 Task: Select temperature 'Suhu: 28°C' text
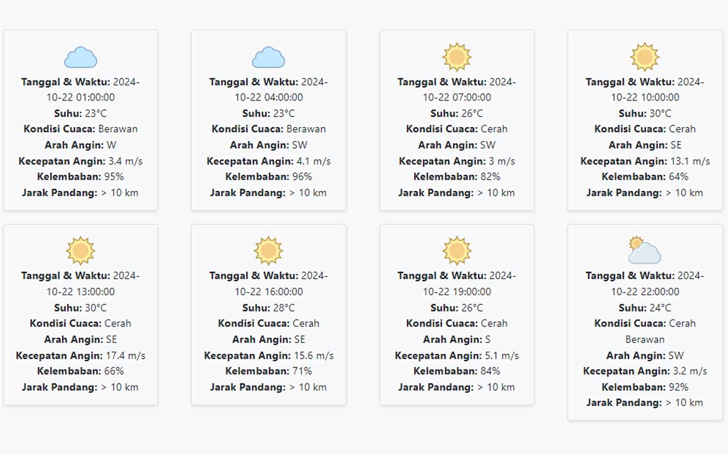click(x=268, y=308)
